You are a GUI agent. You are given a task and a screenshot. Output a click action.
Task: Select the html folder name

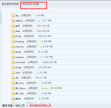coord(18,52)
